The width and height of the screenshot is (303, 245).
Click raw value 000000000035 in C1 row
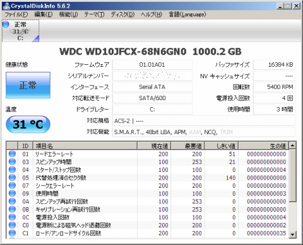pos(266,233)
